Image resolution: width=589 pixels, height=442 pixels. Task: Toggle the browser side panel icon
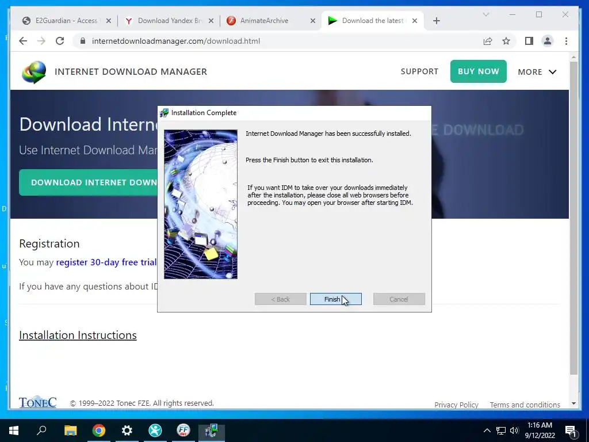point(529,41)
